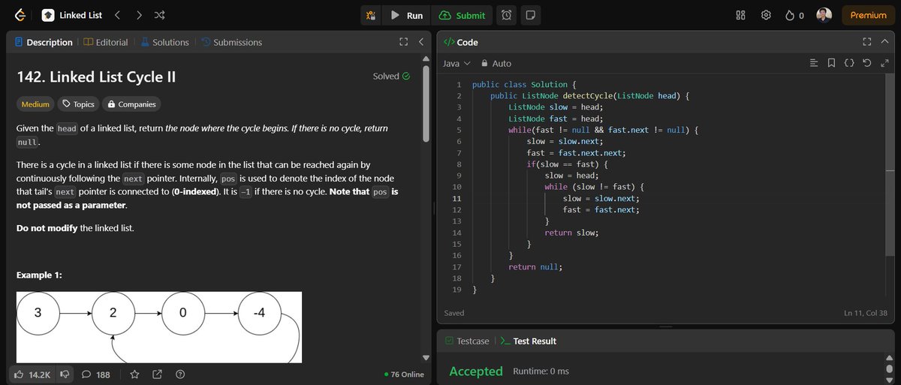Submit the solution
Viewport: 901px width, 385px height.
[463, 15]
